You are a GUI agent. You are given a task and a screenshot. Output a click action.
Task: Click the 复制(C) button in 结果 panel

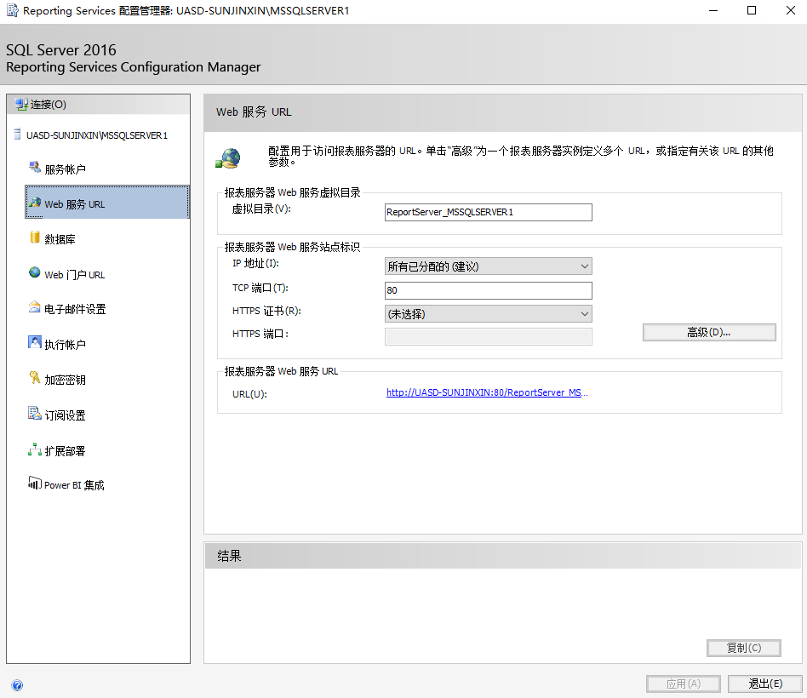(x=743, y=648)
